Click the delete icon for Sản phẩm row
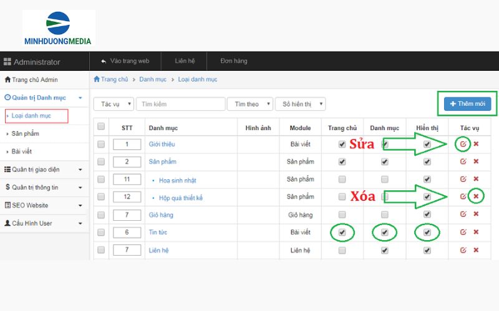Image resolution: width=499 pixels, height=311 pixels. [476, 162]
